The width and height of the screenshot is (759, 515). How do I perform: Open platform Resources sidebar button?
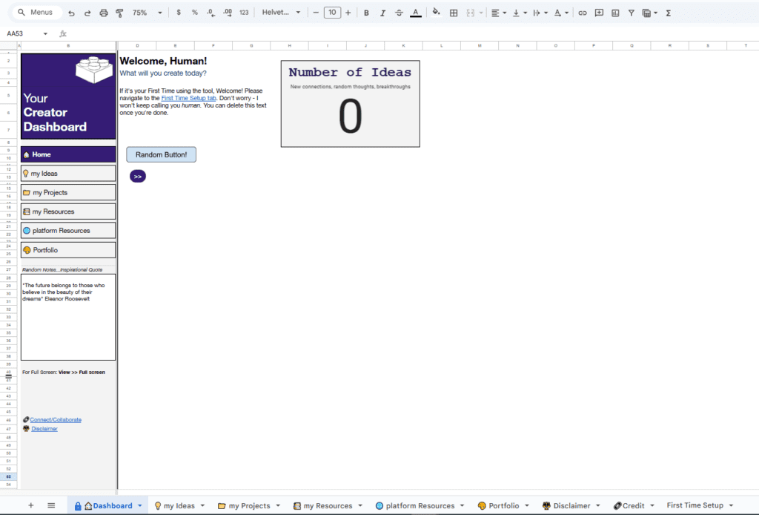[68, 231]
